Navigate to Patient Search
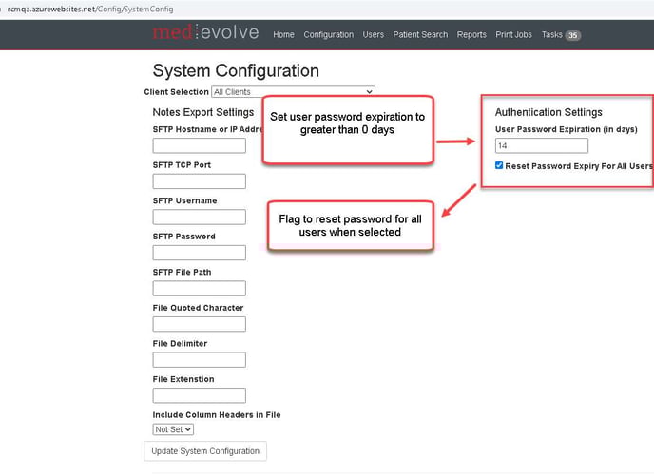The image size is (654, 475). click(x=420, y=35)
